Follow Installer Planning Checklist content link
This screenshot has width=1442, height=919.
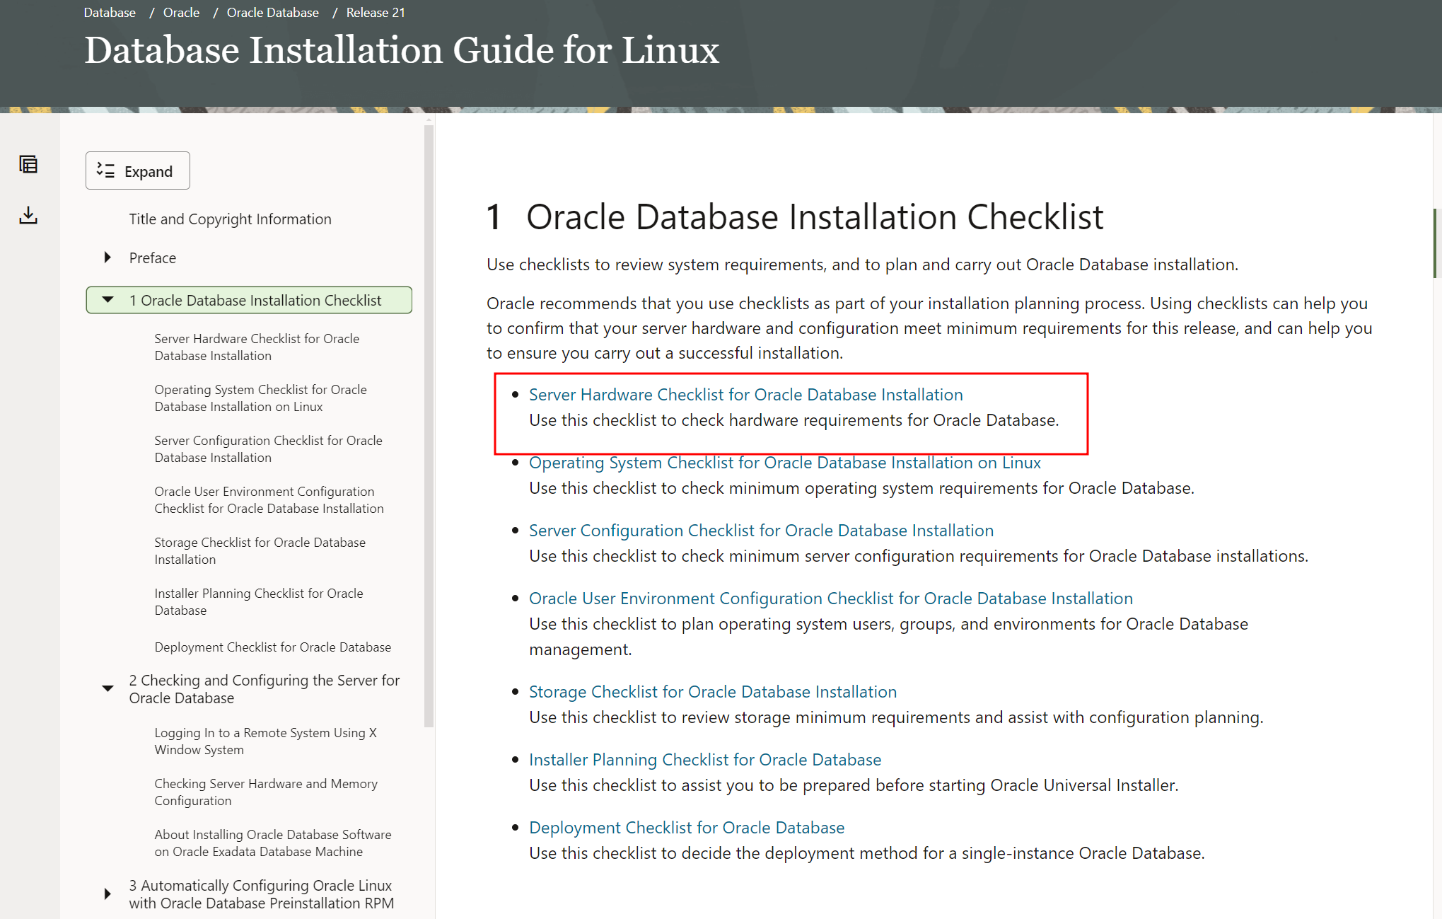click(x=704, y=759)
